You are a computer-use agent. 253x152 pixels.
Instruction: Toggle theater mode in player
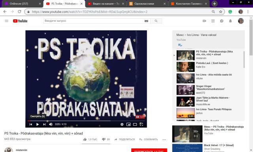(135, 124)
